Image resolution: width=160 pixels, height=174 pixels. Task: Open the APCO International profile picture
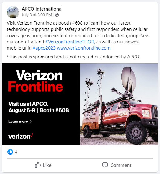point(13,12)
